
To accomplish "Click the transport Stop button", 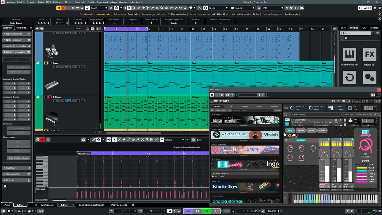I will 197,211.
